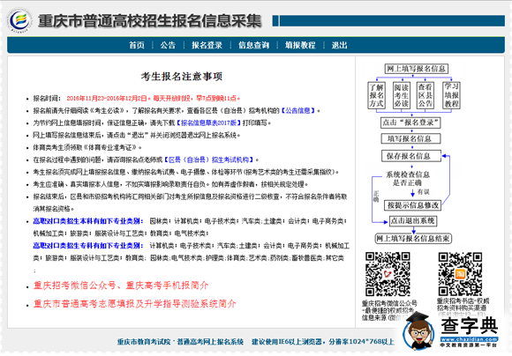Click 了解报名方式 flowchart box

click(376, 95)
